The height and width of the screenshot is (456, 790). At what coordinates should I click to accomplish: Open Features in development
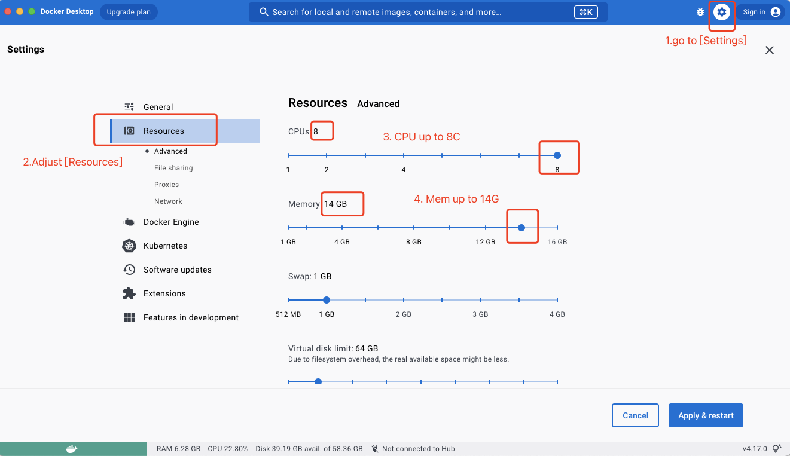pyautogui.click(x=191, y=317)
